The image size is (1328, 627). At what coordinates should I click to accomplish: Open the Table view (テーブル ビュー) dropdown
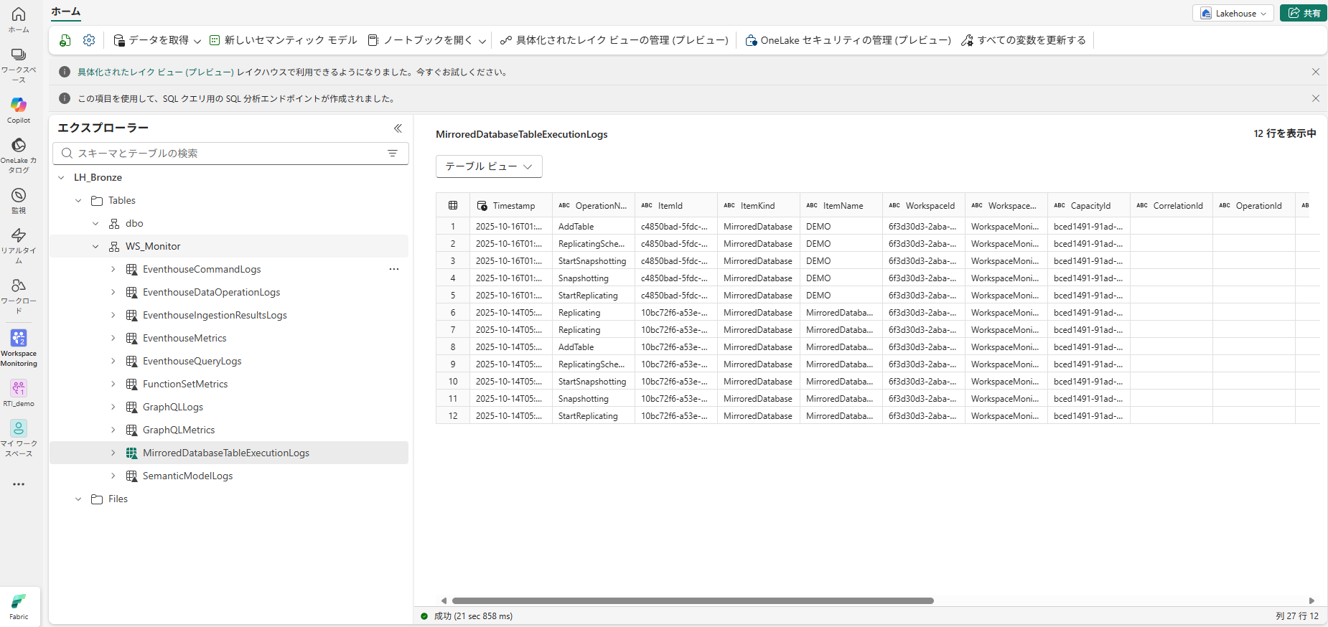pyautogui.click(x=489, y=166)
